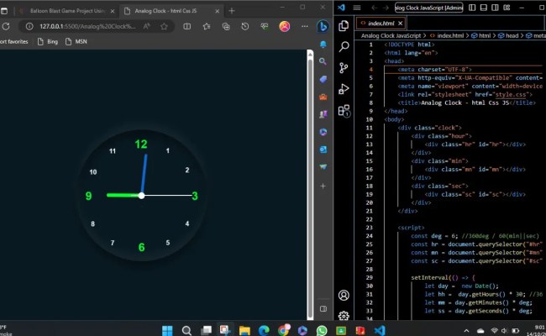Toggle the VS Code secondary side bar
This screenshot has height=336, width=546.
[495, 8]
